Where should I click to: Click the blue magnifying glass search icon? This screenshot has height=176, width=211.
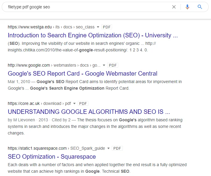200,7
